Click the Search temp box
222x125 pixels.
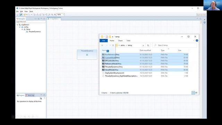pyautogui.click(x=174, y=45)
